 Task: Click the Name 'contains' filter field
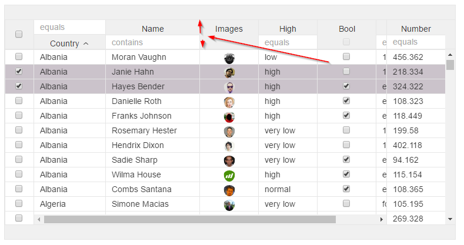pos(152,42)
